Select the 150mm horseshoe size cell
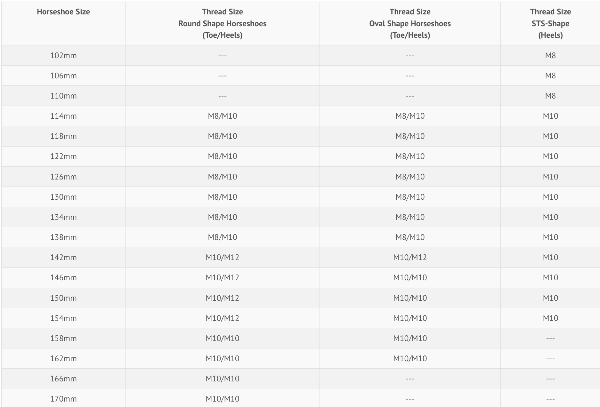This screenshot has width=600, height=407. coord(63,298)
